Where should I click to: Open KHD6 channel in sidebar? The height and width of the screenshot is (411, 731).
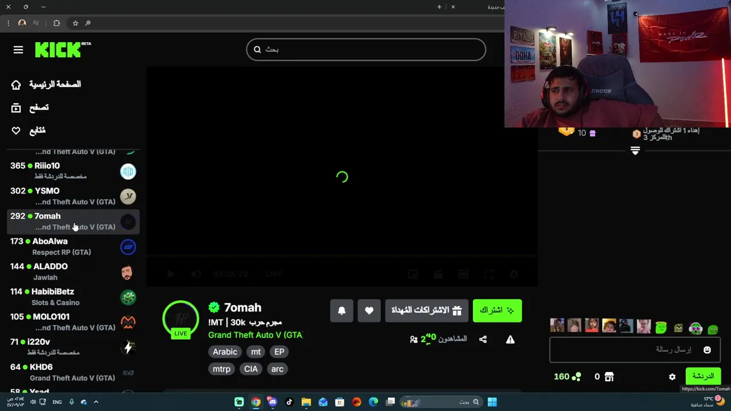click(73, 372)
